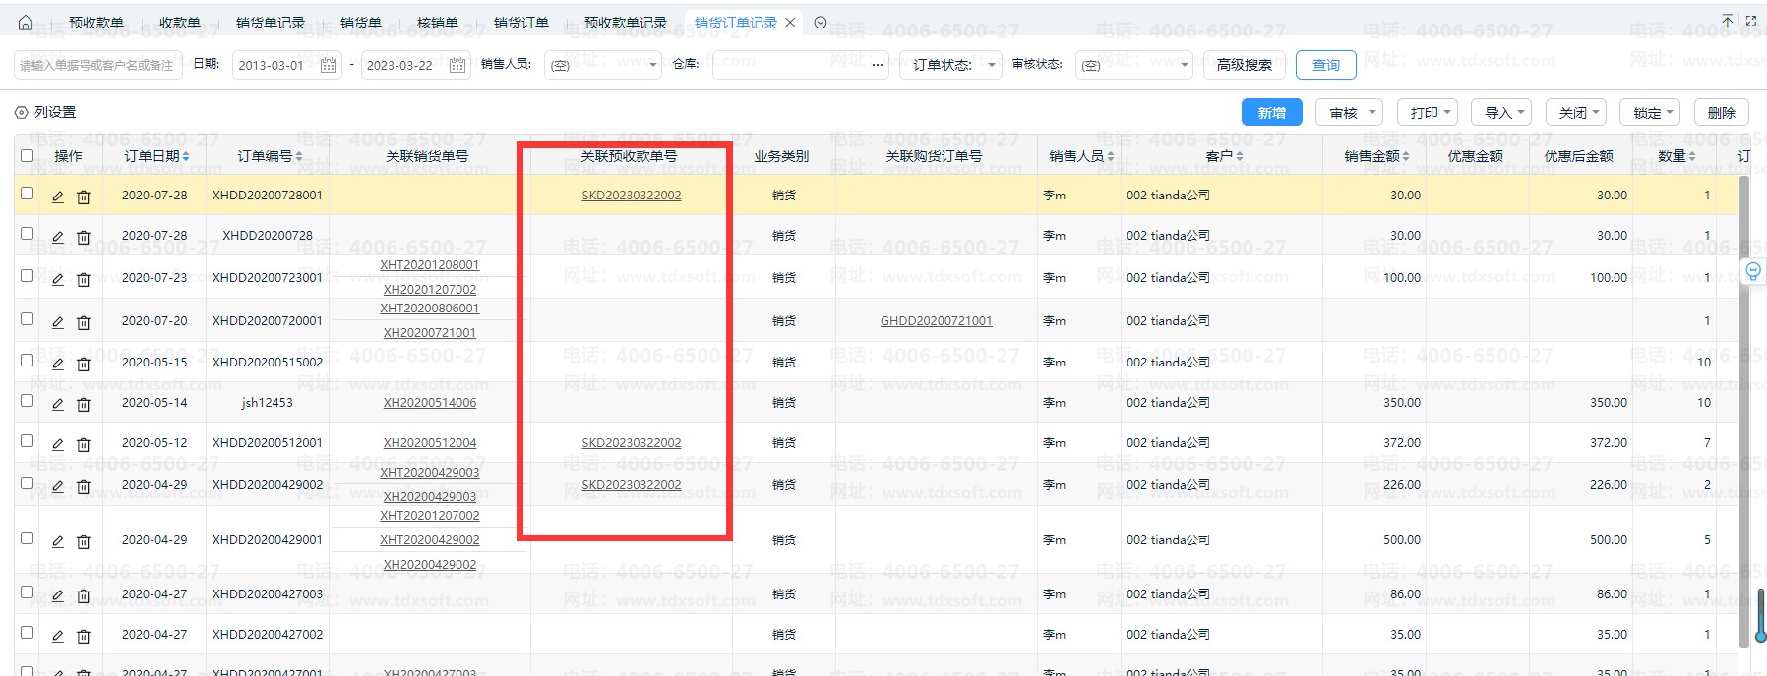The image size is (1767, 676).
Task: Open calendar picker for end date 2023-03-22
Action: click(457, 65)
